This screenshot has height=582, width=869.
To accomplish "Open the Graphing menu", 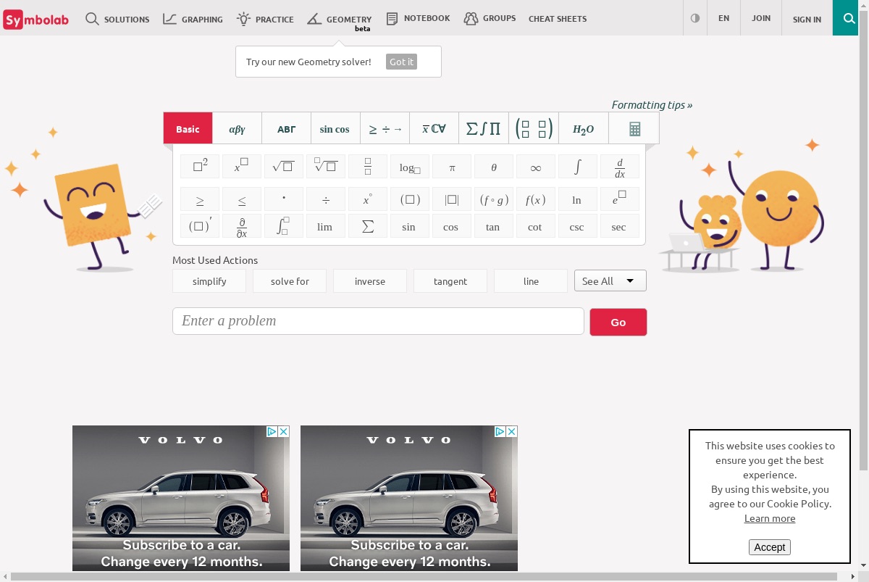I will pyautogui.click(x=193, y=19).
